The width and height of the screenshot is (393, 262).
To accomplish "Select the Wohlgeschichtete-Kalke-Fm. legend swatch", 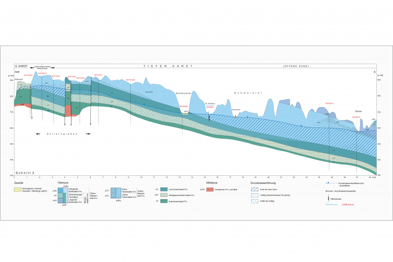I will tap(164, 195).
